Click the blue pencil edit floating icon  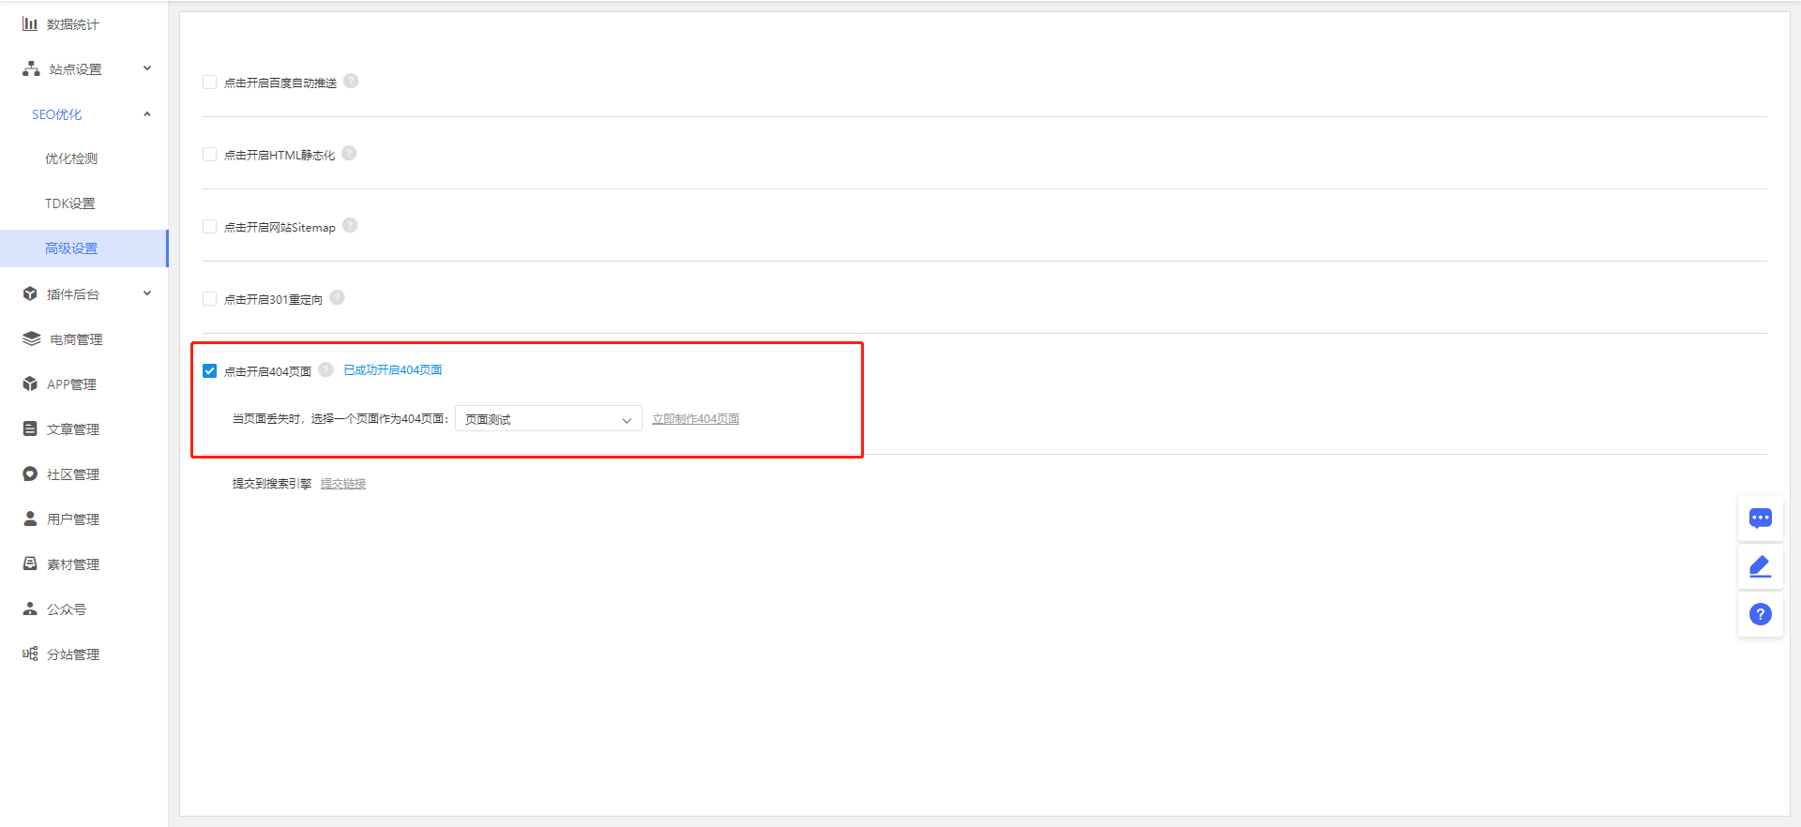pyautogui.click(x=1760, y=566)
